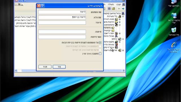Collapse the כלי מערכת tree node
This screenshot has height=102, width=181.
tap(123, 16)
